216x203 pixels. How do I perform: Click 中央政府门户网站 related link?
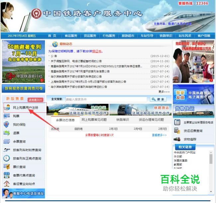coord(184,153)
